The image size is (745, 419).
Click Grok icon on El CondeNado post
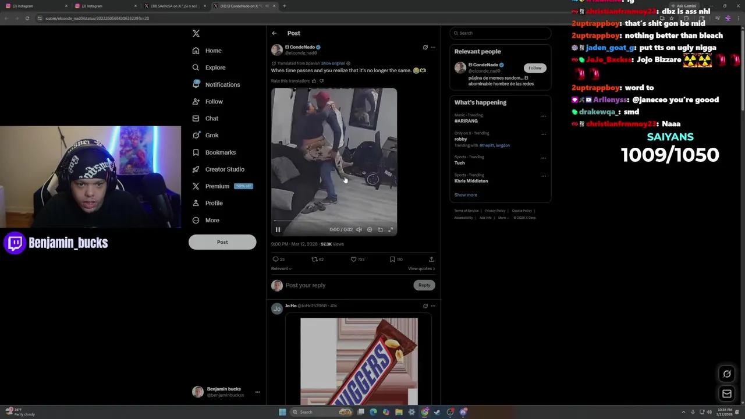425,47
